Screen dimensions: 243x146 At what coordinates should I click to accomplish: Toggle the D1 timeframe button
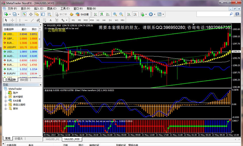pos(110,20)
